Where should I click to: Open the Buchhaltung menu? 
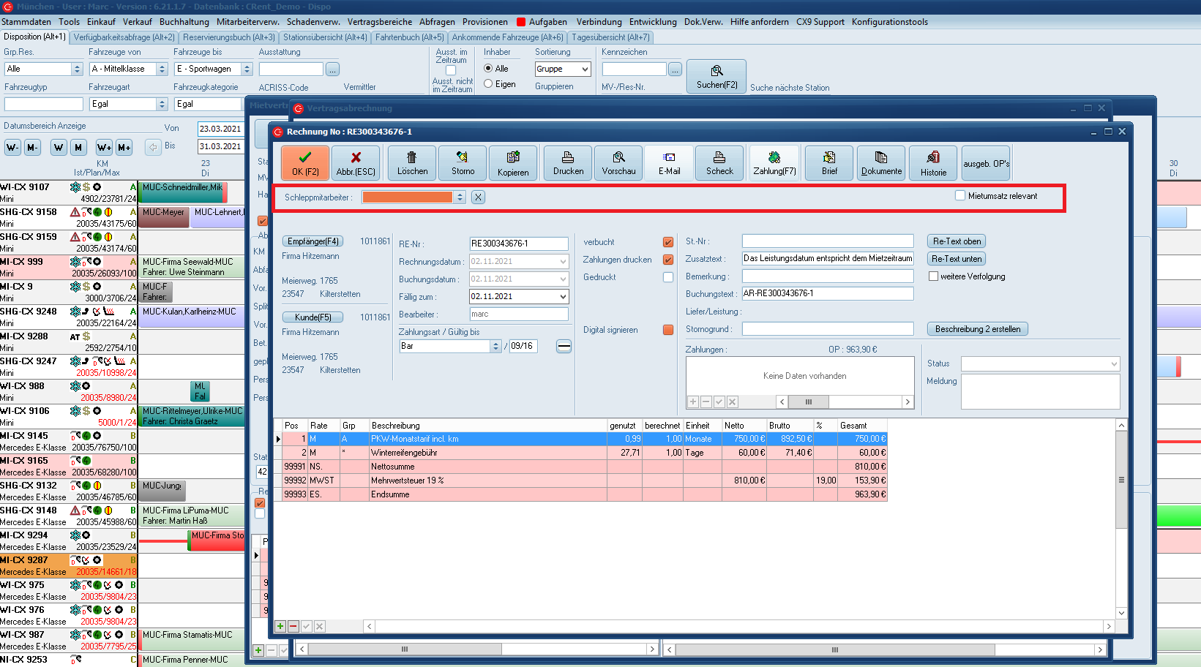[184, 22]
